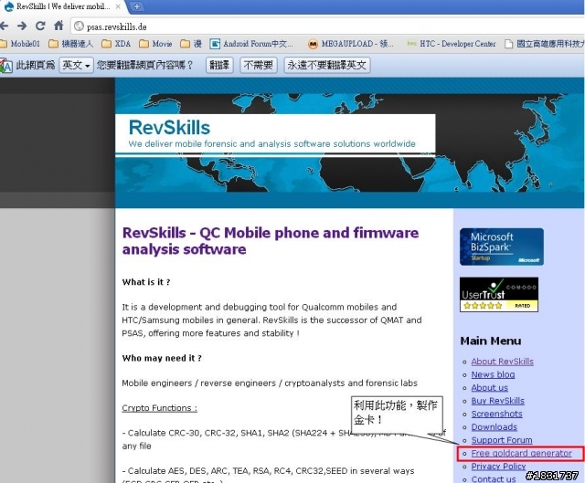Image resolution: width=585 pixels, height=483 pixels.
Task: Open the News blog menu link
Action: pyautogui.click(x=493, y=374)
